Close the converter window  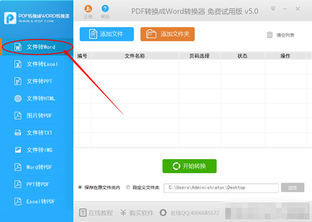(x=298, y=9)
